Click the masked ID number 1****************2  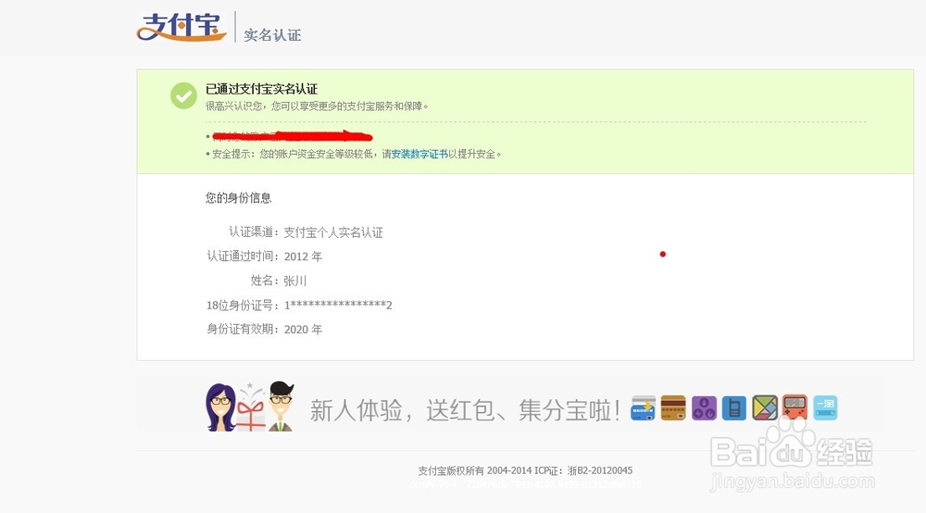click(x=338, y=306)
